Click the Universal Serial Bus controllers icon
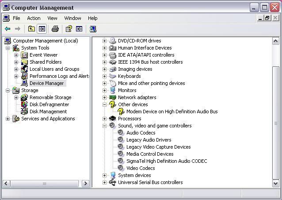 point(113,182)
